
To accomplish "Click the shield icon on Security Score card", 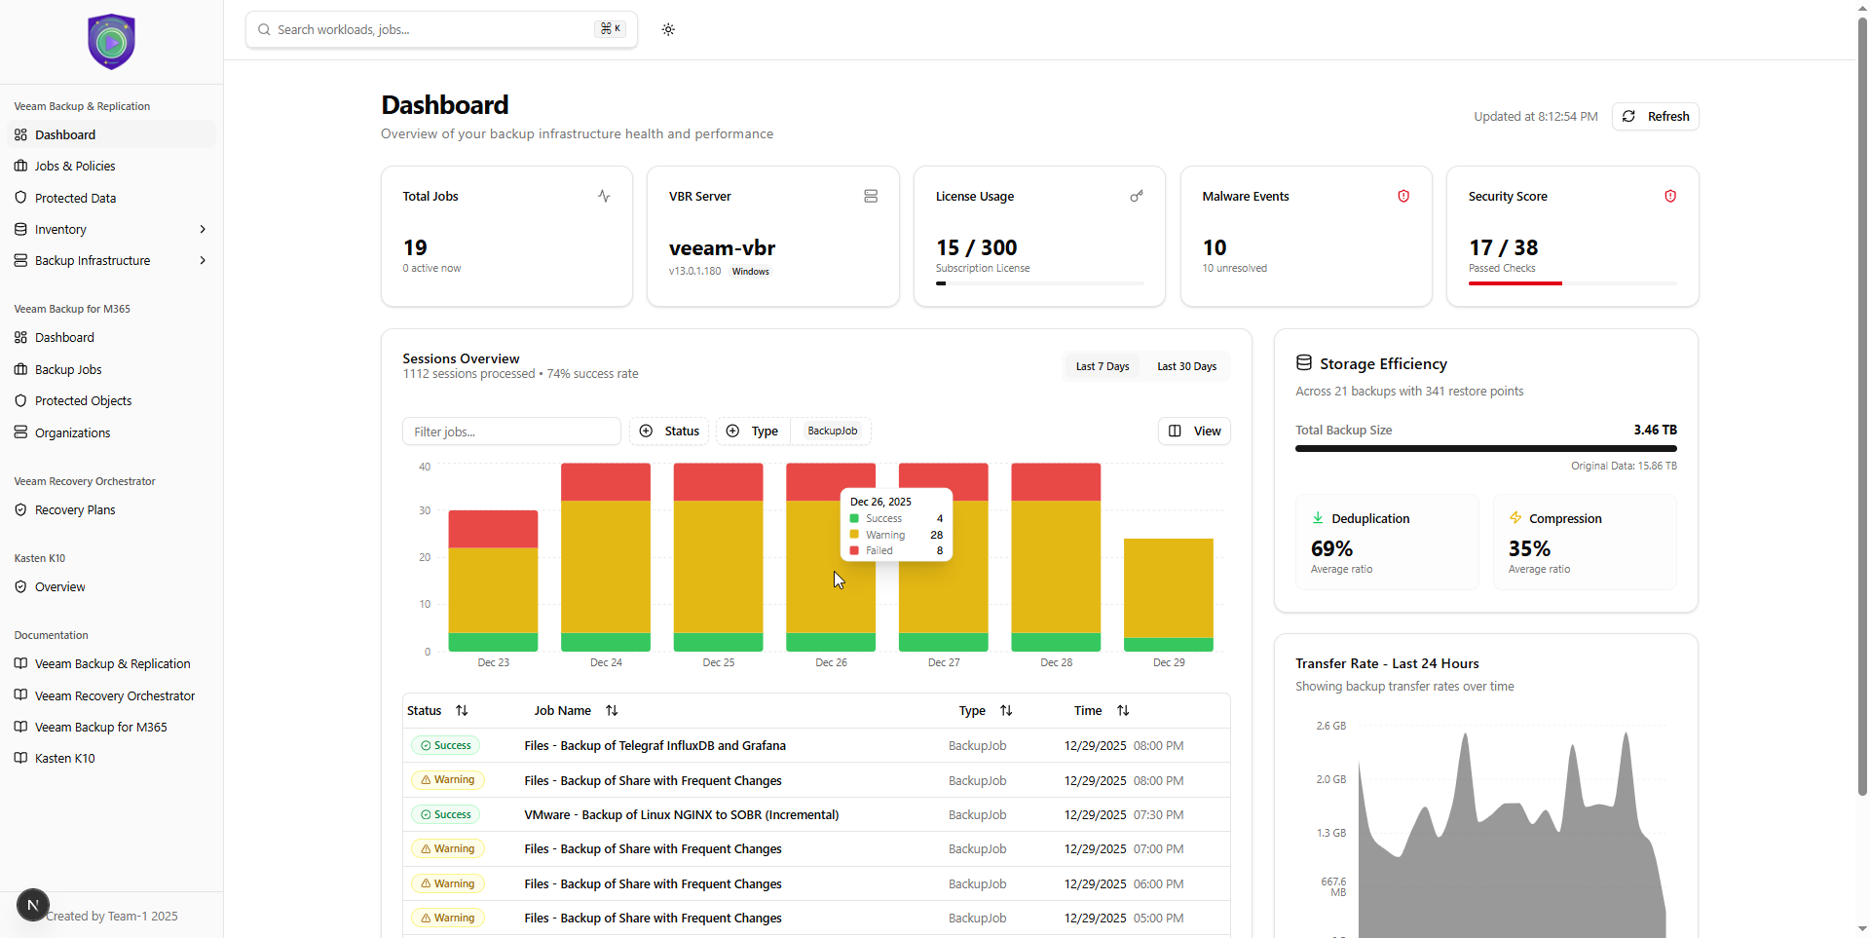I will point(1670,196).
